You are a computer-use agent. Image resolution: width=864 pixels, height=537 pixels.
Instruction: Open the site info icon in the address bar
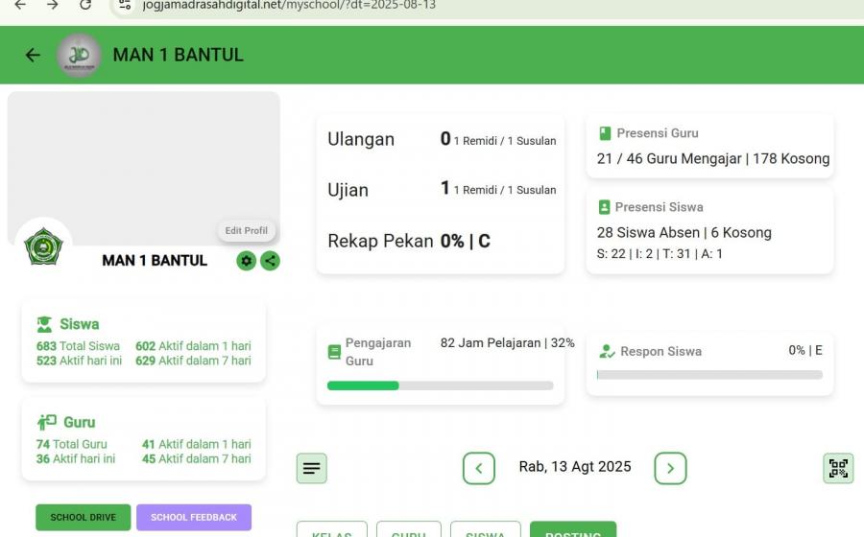pyautogui.click(x=125, y=5)
